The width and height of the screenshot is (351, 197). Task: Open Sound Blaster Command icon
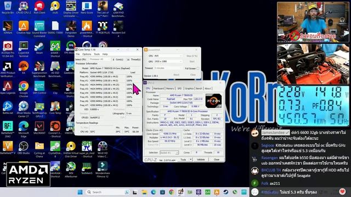(39, 29)
